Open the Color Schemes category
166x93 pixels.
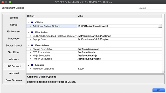pos(14,80)
